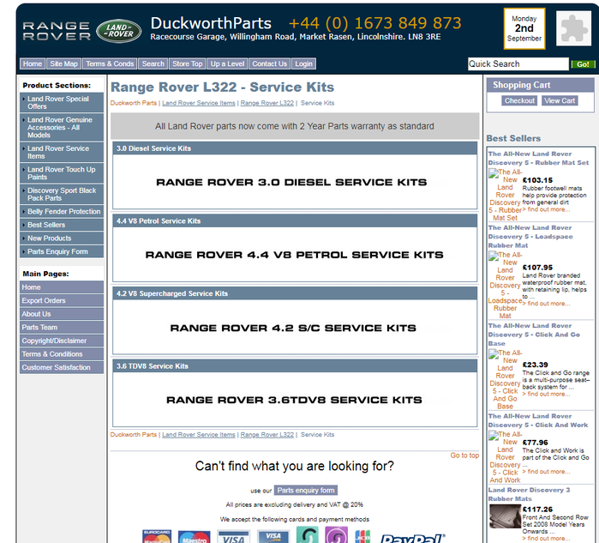This screenshot has width=599, height=543.
Task: Click the Parts enquiry form button
Action: [306, 490]
